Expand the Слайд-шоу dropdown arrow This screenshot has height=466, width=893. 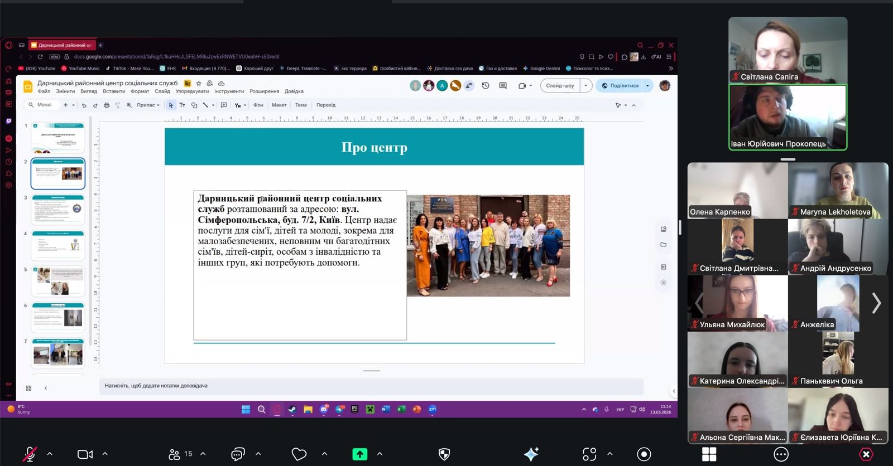585,86
